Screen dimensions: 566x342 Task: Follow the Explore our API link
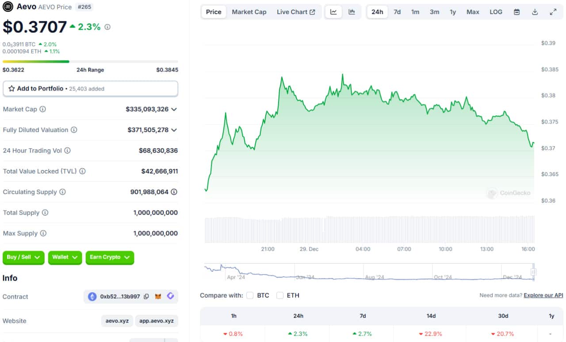coord(543,295)
